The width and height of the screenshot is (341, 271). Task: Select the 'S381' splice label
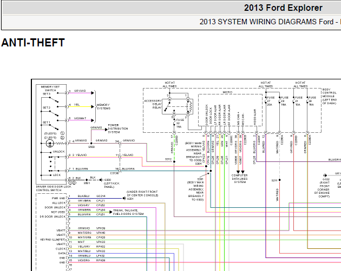click(x=200, y=179)
